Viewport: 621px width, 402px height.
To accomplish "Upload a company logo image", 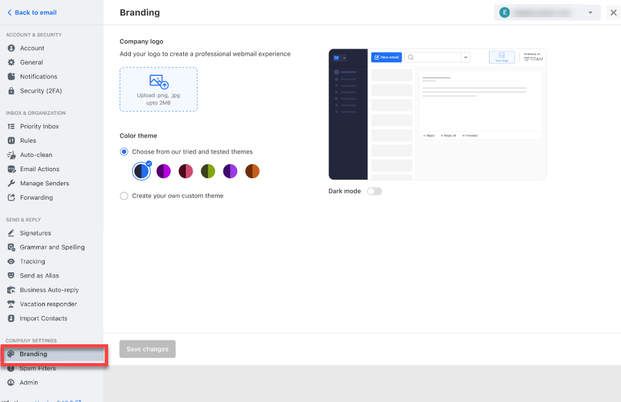I will click(158, 89).
